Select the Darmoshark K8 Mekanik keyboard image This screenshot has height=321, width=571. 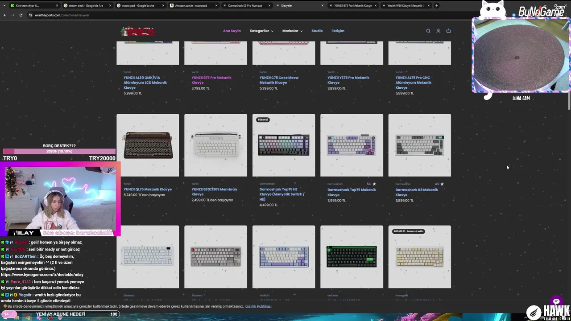coord(419,145)
